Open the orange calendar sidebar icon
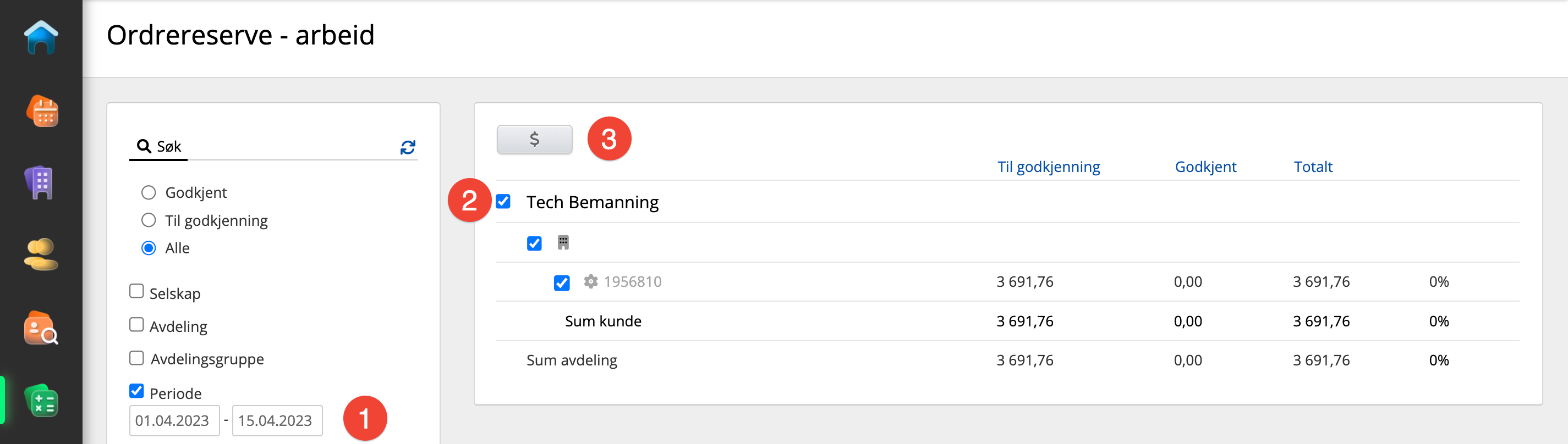Screen dimensions: 1568x444 pos(41,112)
